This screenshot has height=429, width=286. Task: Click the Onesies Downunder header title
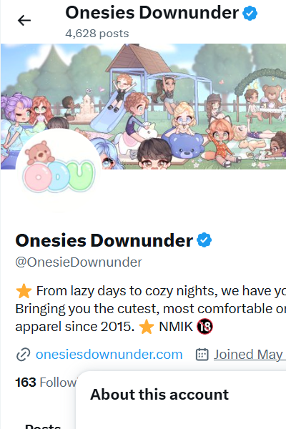pos(152,13)
